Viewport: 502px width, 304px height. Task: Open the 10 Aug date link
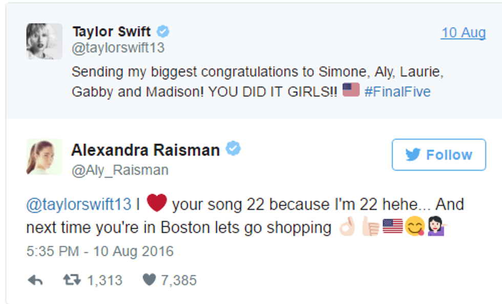click(x=463, y=33)
